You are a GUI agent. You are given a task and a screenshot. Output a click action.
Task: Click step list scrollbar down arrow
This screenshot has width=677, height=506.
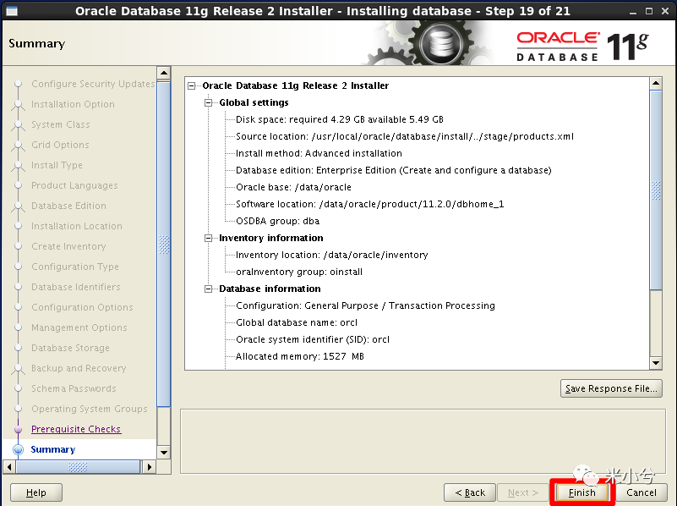point(164,453)
